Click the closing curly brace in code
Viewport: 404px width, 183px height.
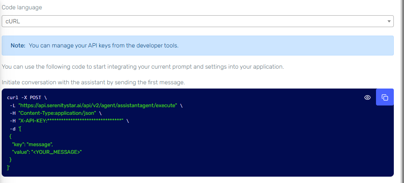[x=10, y=160]
